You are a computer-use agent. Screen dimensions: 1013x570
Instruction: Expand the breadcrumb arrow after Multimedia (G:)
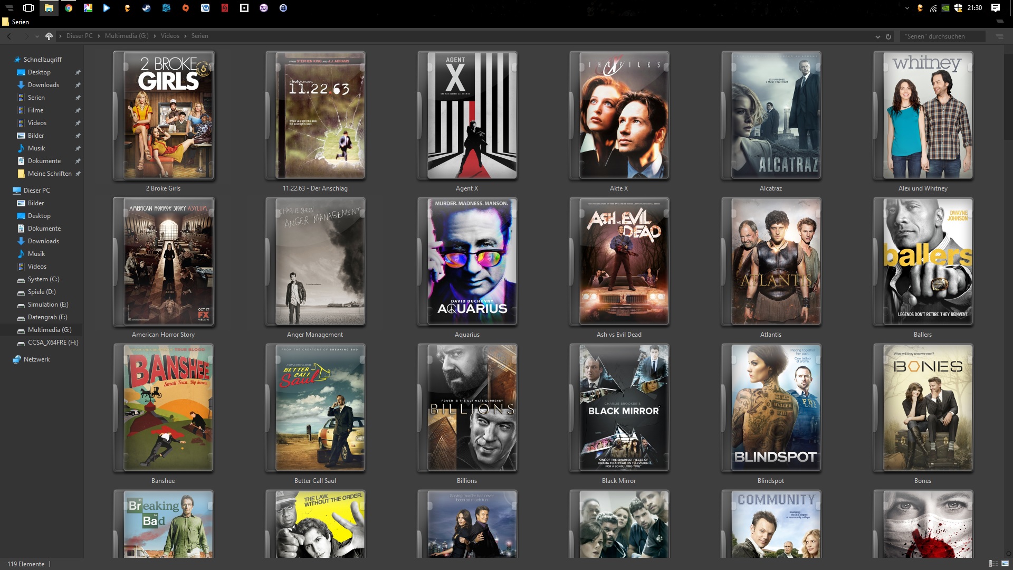click(x=155, y=36)
